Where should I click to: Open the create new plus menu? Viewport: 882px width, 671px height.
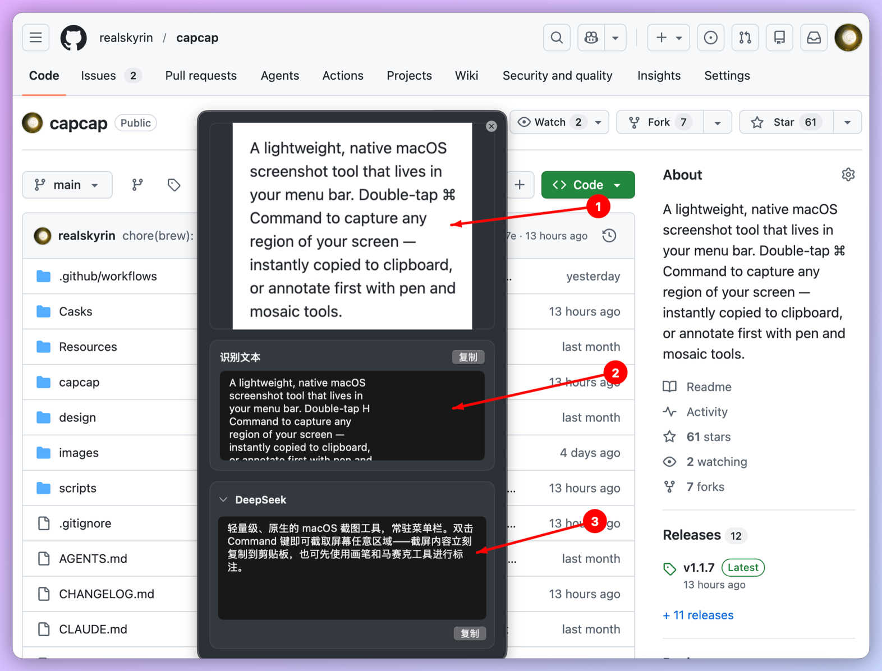tap(668, 38)
